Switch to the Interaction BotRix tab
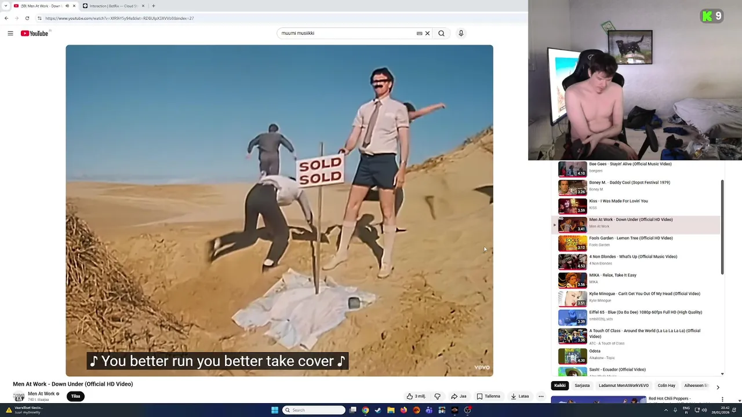The image size is (742, 417). 113,6
